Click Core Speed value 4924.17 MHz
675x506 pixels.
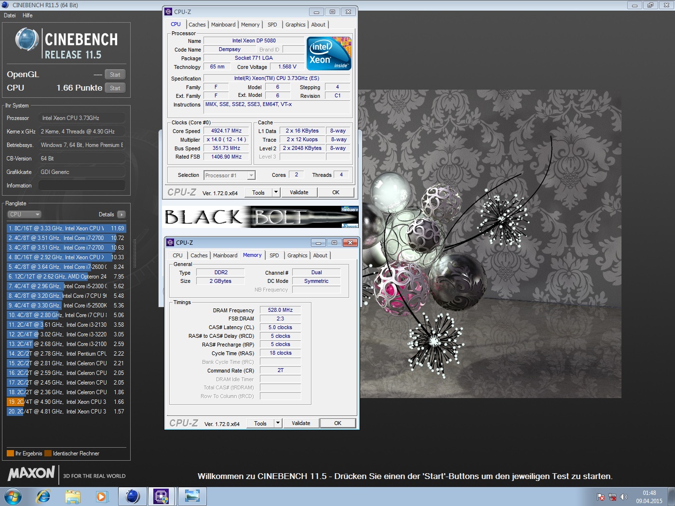[226, 131]
